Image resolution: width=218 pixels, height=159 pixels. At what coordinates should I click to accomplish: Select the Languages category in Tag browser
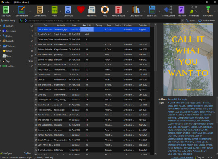tap(11, 31)
